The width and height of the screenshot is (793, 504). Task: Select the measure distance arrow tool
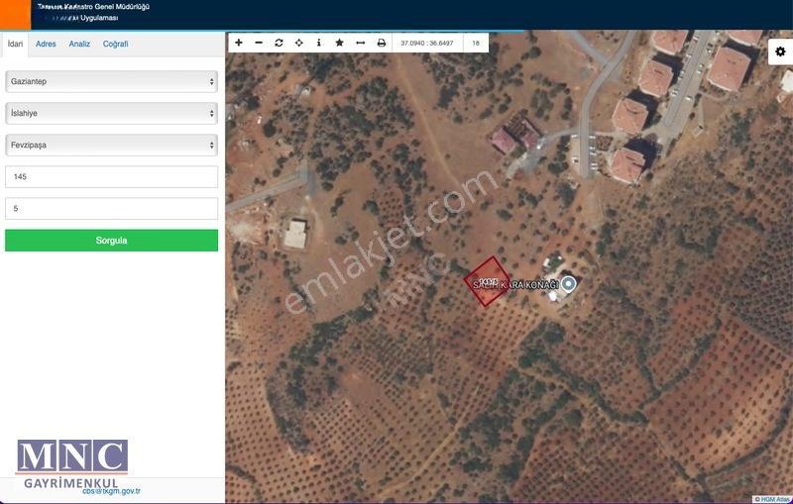[x=360, y=43]
